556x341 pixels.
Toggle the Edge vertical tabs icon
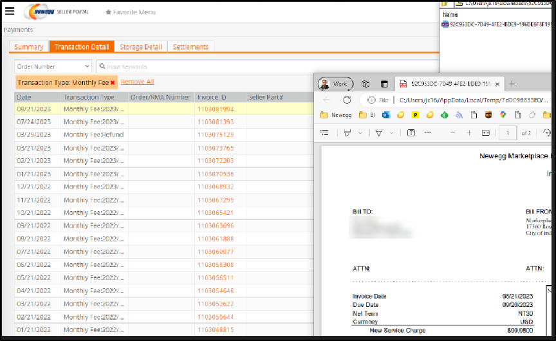click(x=384, y=84)
